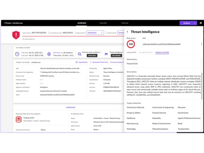Open the IOC three-dot options menu
Image resolution: width=204 pixels, height=153 pixels.
pyautogui.click(x=202, y=44)
